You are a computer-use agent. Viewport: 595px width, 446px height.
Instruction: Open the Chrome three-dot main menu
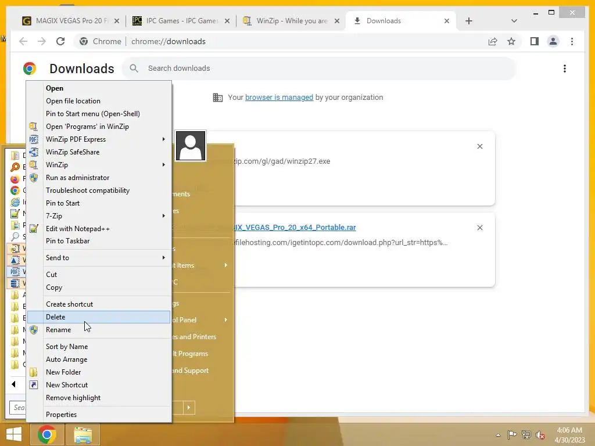[x=572, y=41]
